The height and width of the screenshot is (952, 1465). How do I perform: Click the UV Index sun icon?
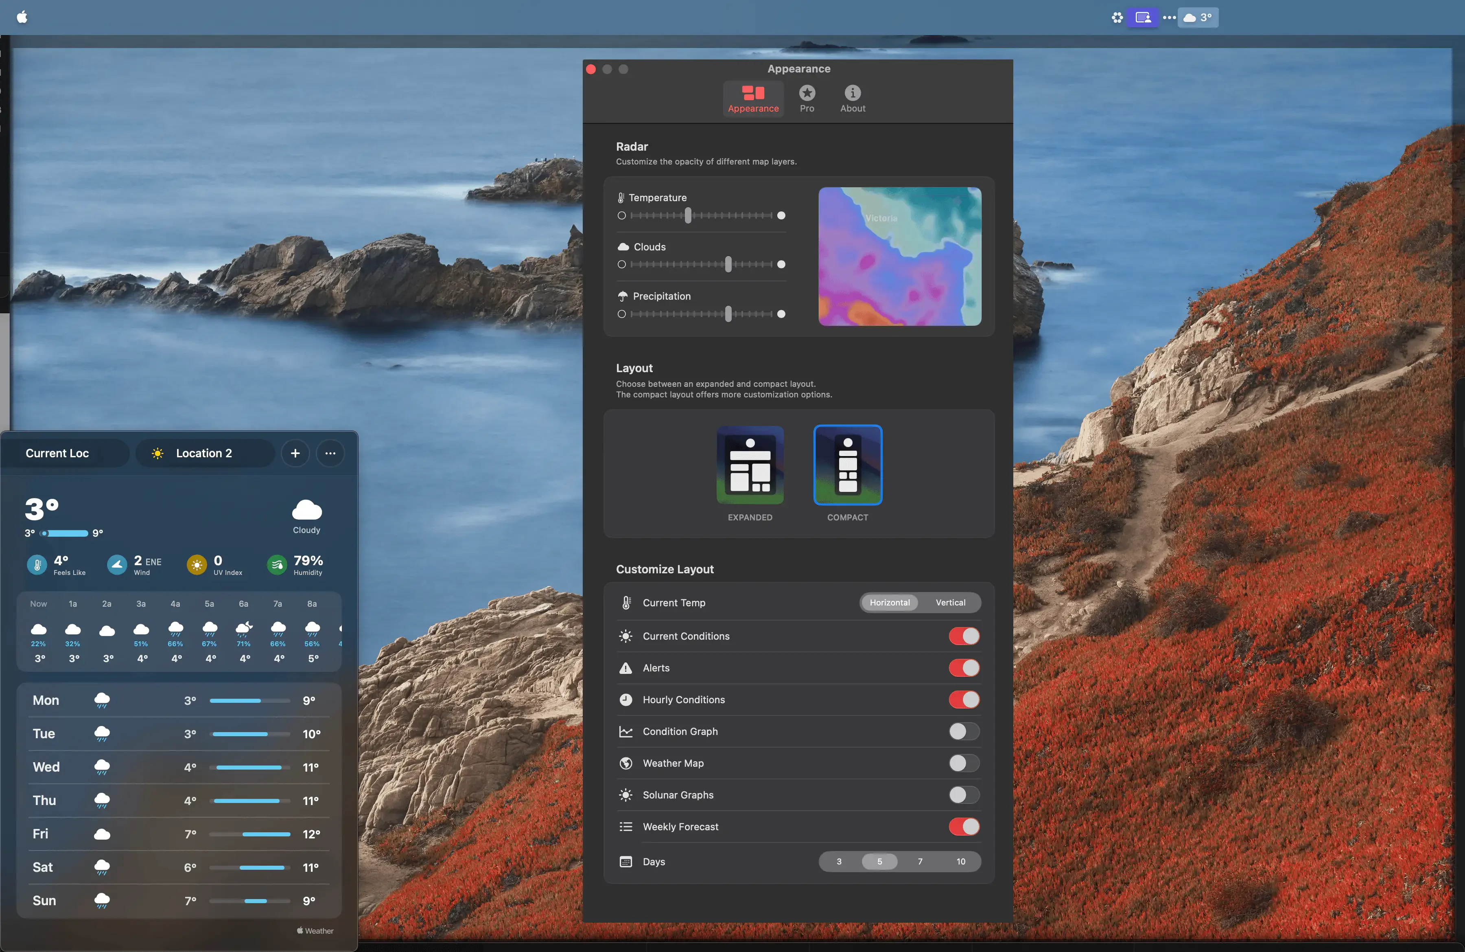click(x=197, y=564)
